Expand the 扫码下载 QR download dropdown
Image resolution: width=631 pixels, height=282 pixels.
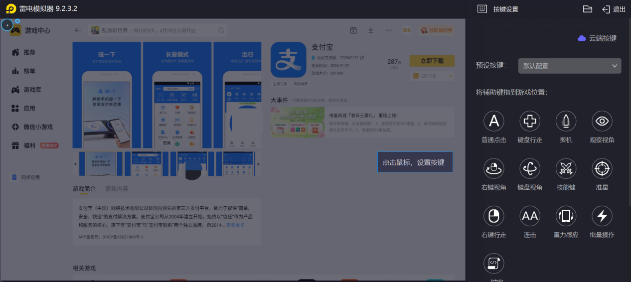pyautogui.click(x=432, y=76)
